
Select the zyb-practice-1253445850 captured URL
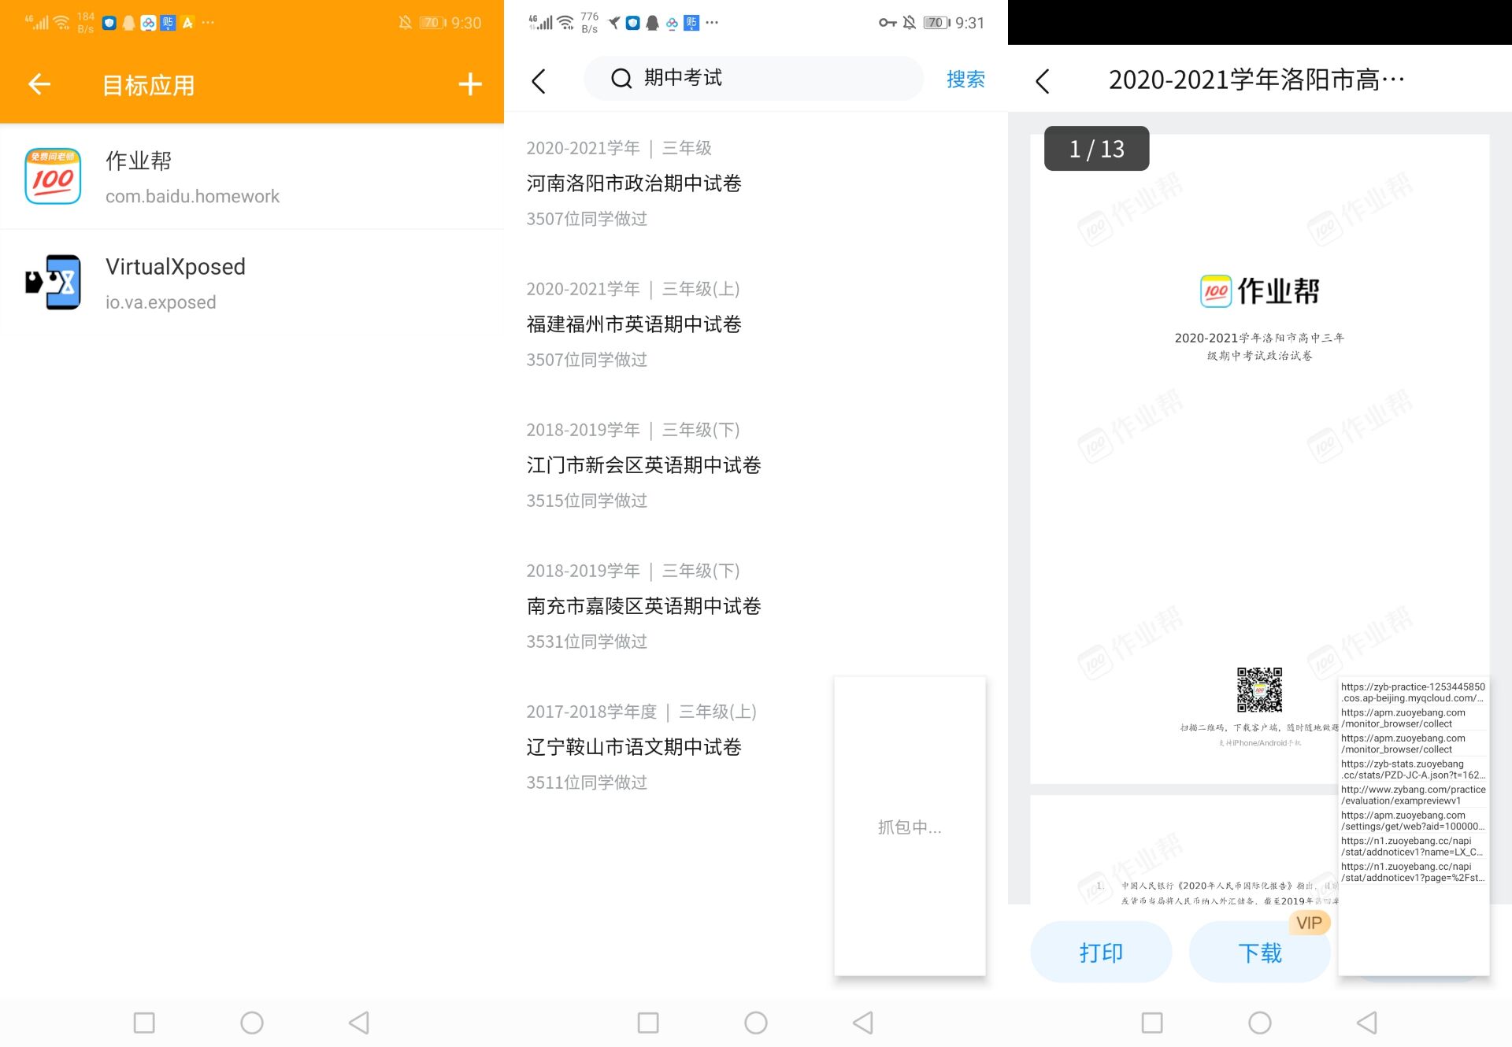click(1413, 693)
